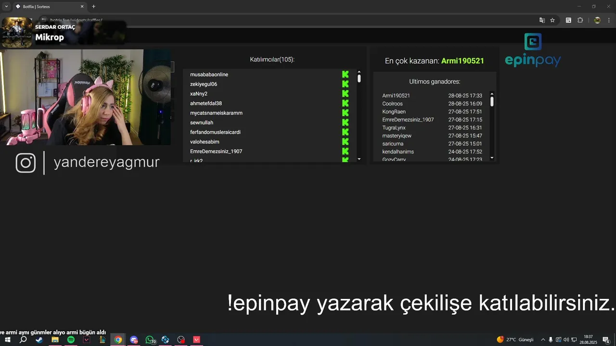Viewport: 616px width, 346px height.
Task: Open the Windows Start menu
Action: [8, 340]
